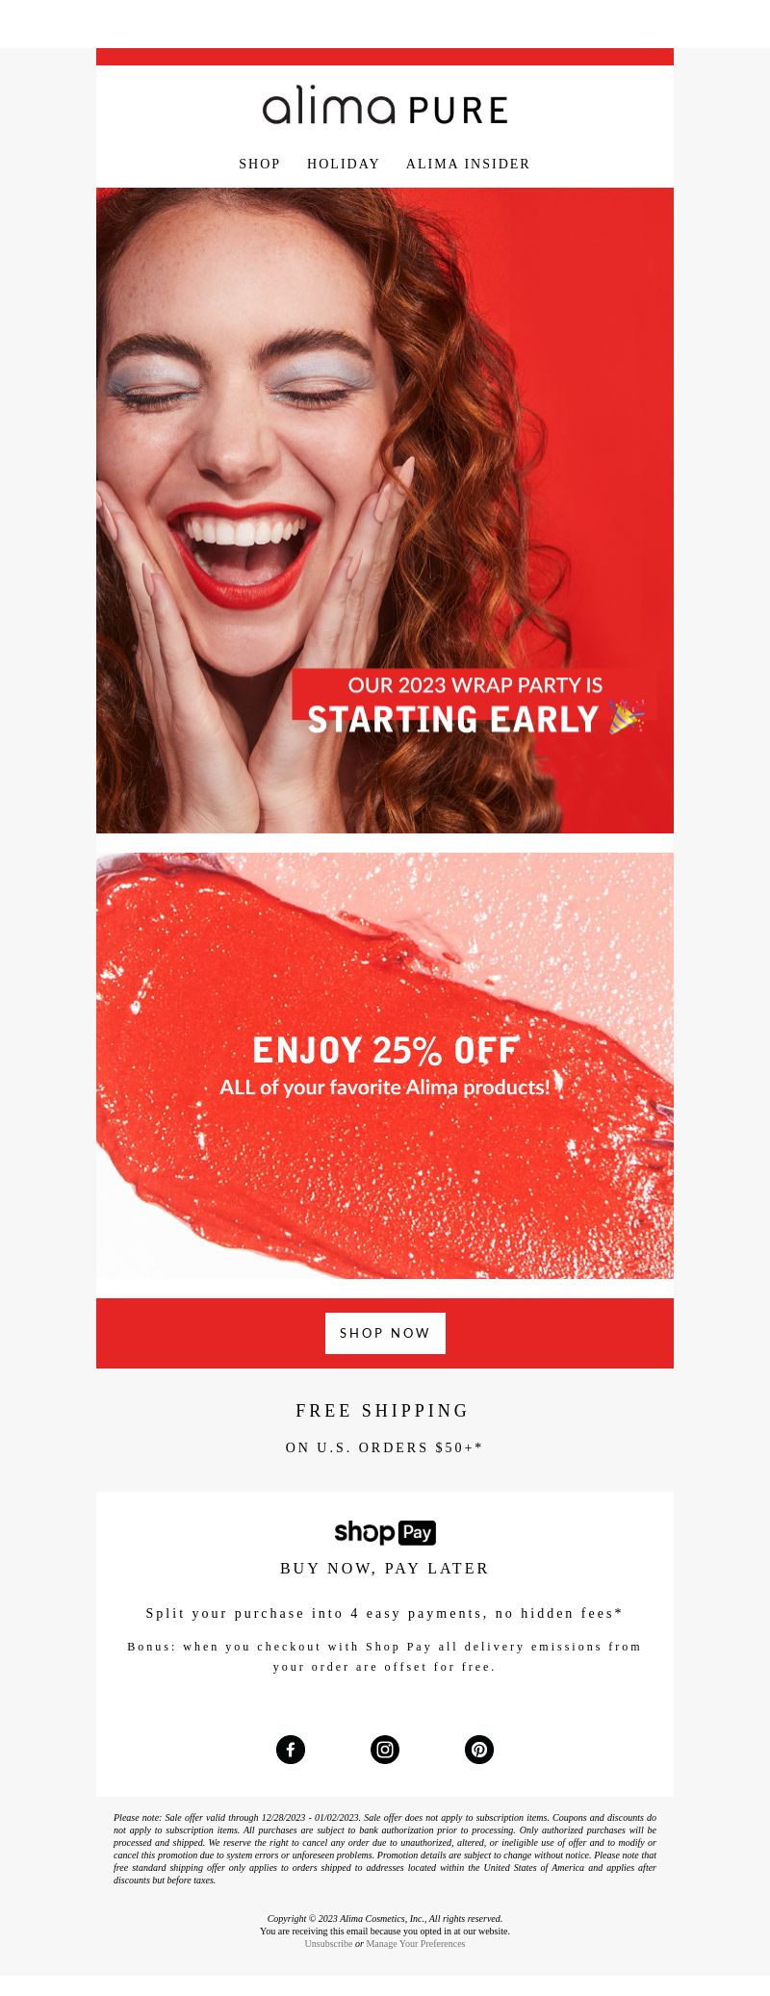The width and height of the screenshot is (770, 1996).
Task: Click the copyright Alima Cosmetics line
Action: [x=385, y=1918]
